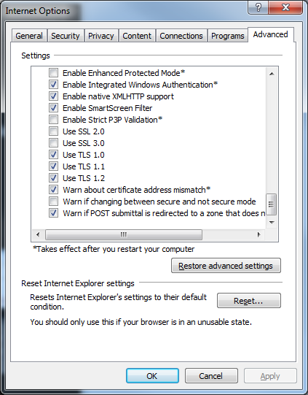308x395 pixels.
Task: Click the horizontal scrollbar thumb
Action: [124, 235]
